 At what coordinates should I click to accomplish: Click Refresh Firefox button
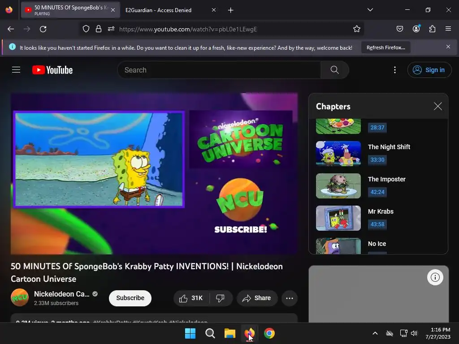tap(386, 47)
